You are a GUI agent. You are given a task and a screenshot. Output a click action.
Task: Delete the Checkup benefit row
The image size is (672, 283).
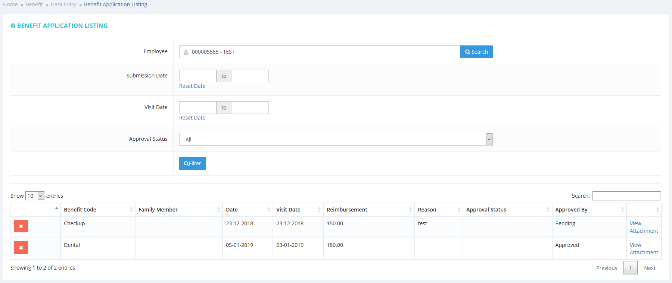tap(21, 226)
